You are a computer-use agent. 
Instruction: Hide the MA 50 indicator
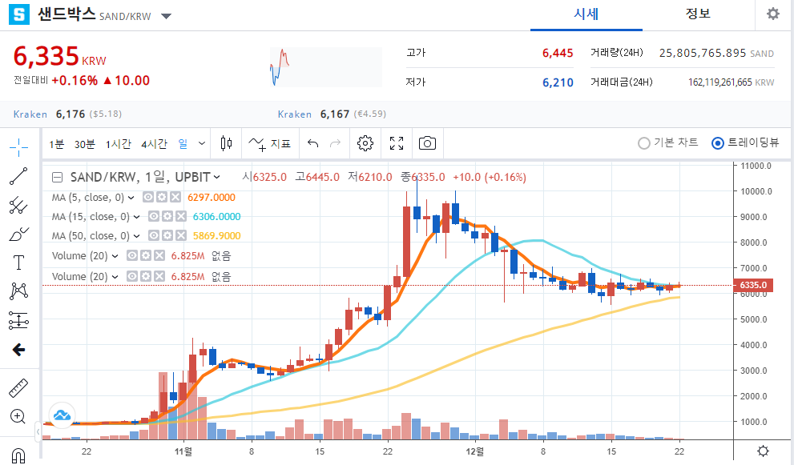click(x=154, y=236)
